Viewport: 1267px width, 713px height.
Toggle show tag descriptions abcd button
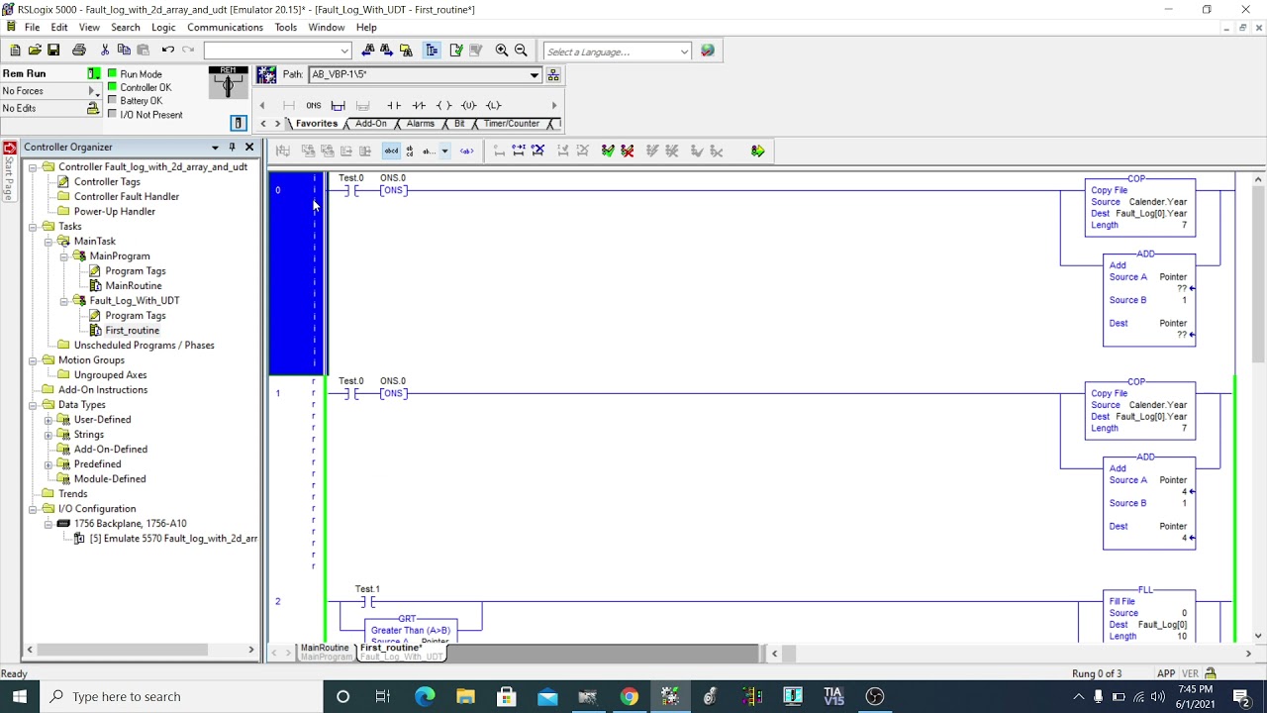(x=391, y=151)
